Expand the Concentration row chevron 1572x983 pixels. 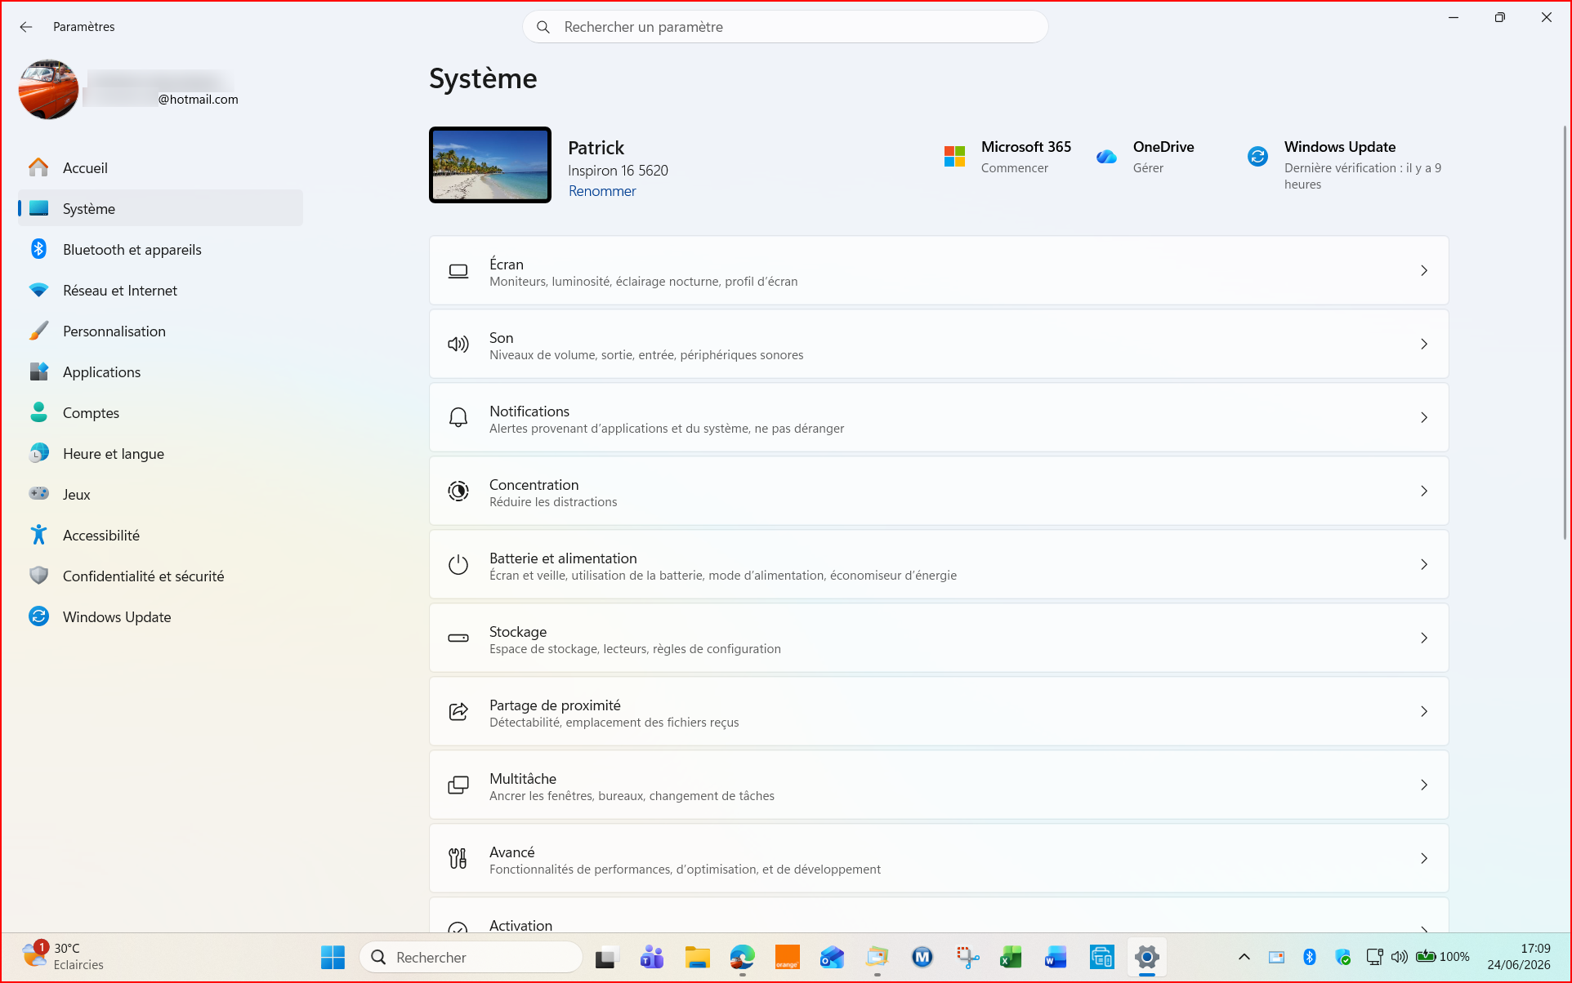coord(1424,491)
